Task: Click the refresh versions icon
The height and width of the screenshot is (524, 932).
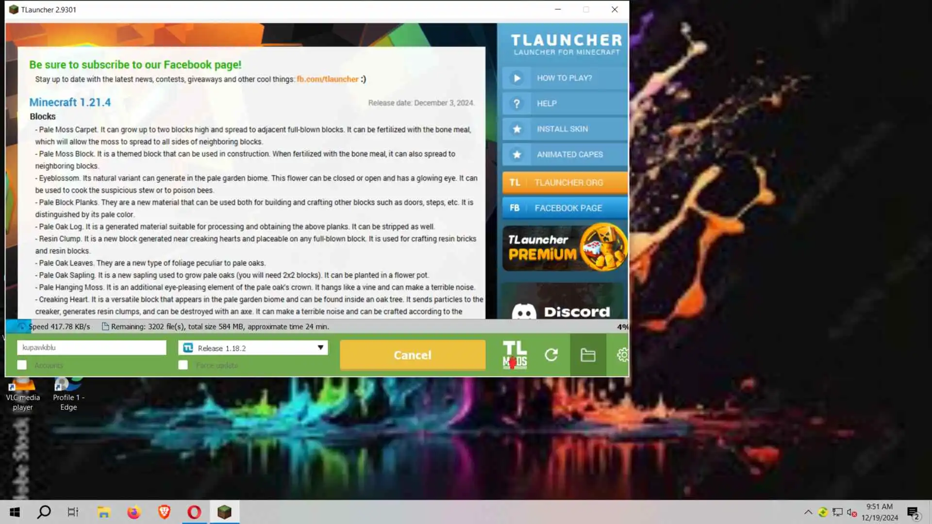Action: 551,355
